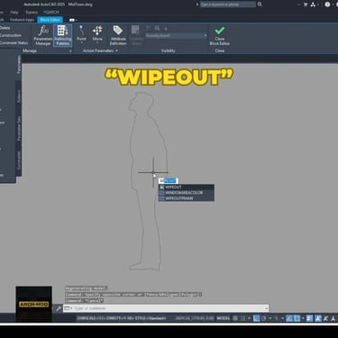This screenshot has width=338, height=338.
Task: Open the Express menu
Action: (32, 13)
